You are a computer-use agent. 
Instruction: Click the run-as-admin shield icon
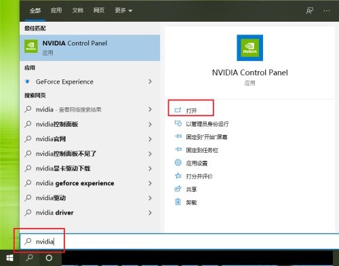tap(178, 123)
